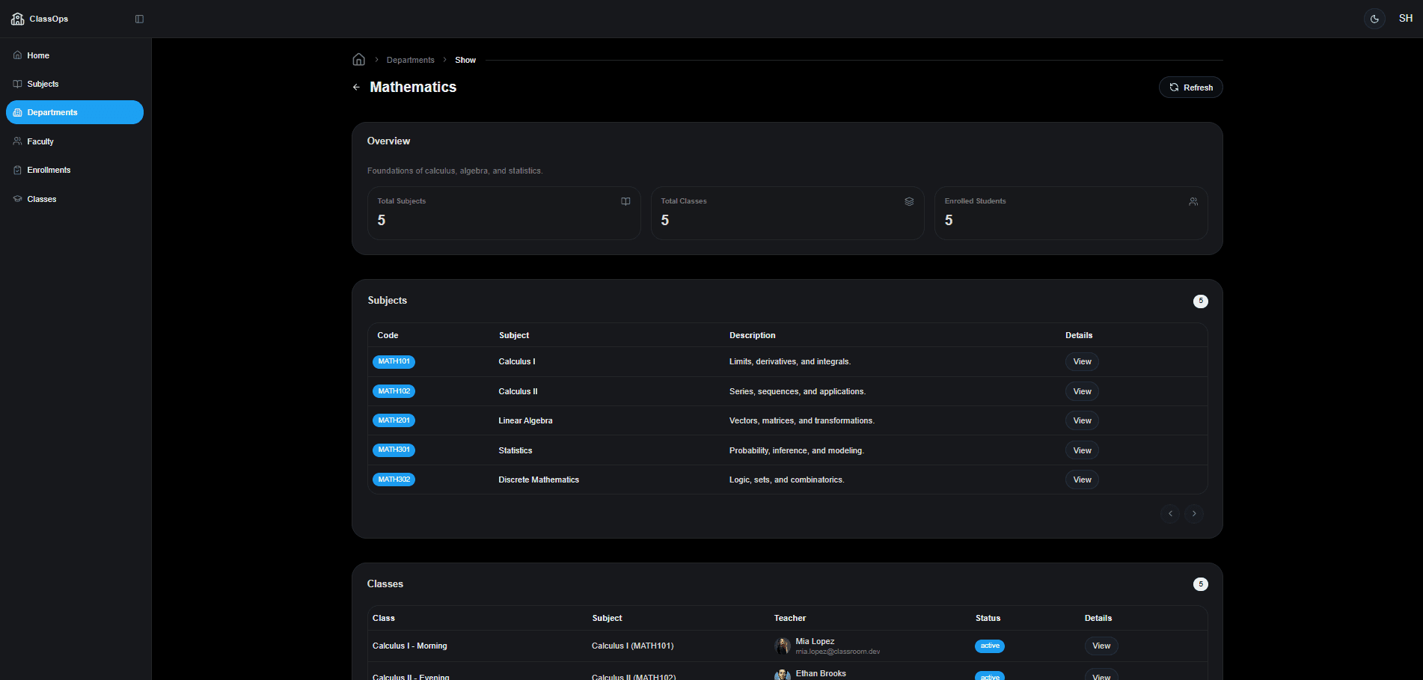Click Calculus I (MATH101) subject cell
Viewport: 1423px width, 680px height.
pos(633,646)
